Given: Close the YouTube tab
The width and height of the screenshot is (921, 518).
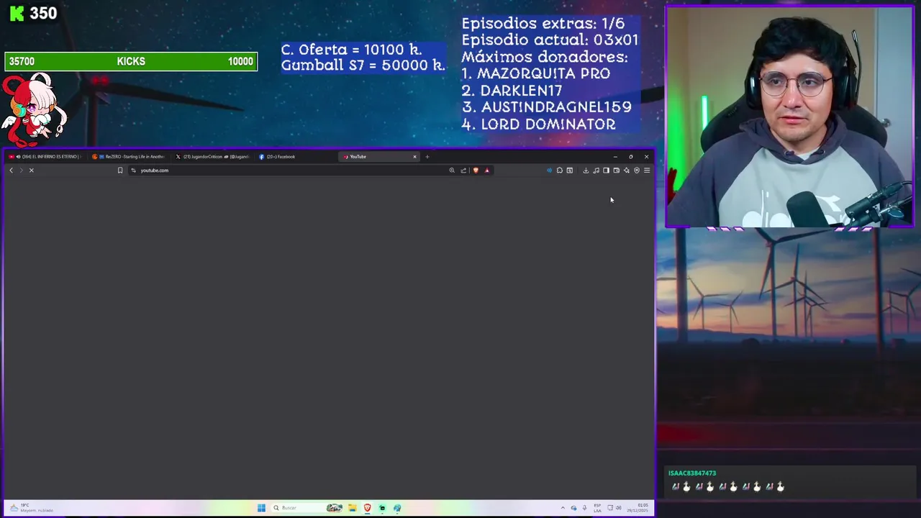Looking at the screenshot, I should (414, 157).
